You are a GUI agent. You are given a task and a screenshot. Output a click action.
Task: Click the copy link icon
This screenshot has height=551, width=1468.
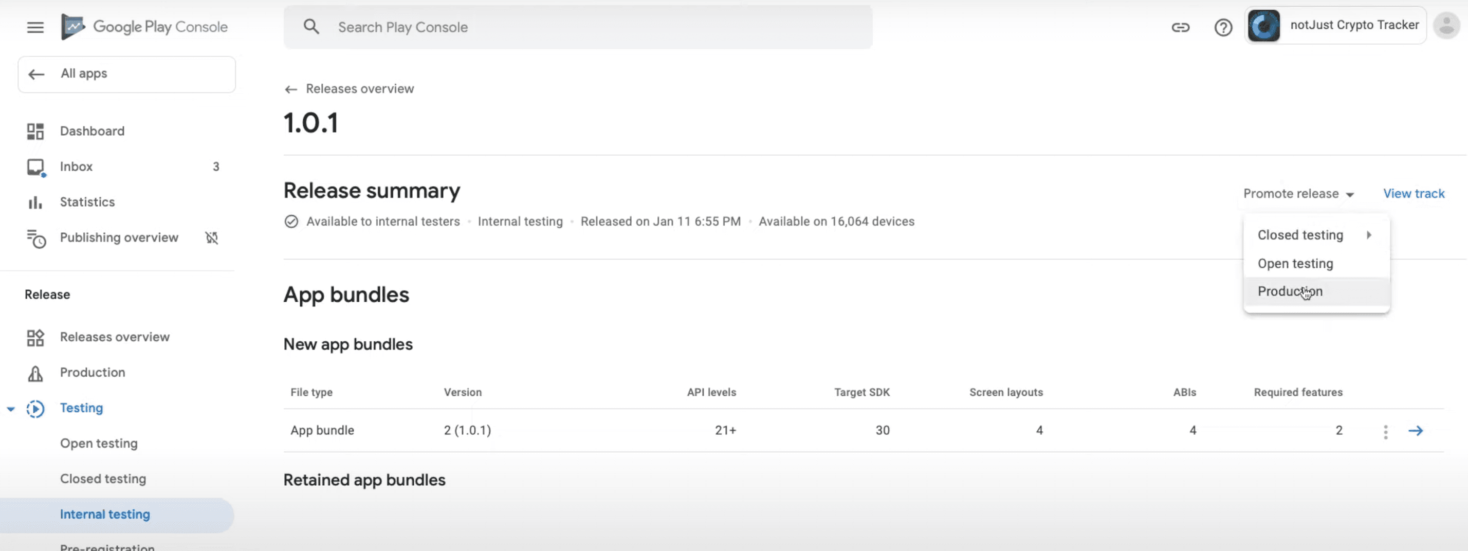coord(1180,27)
